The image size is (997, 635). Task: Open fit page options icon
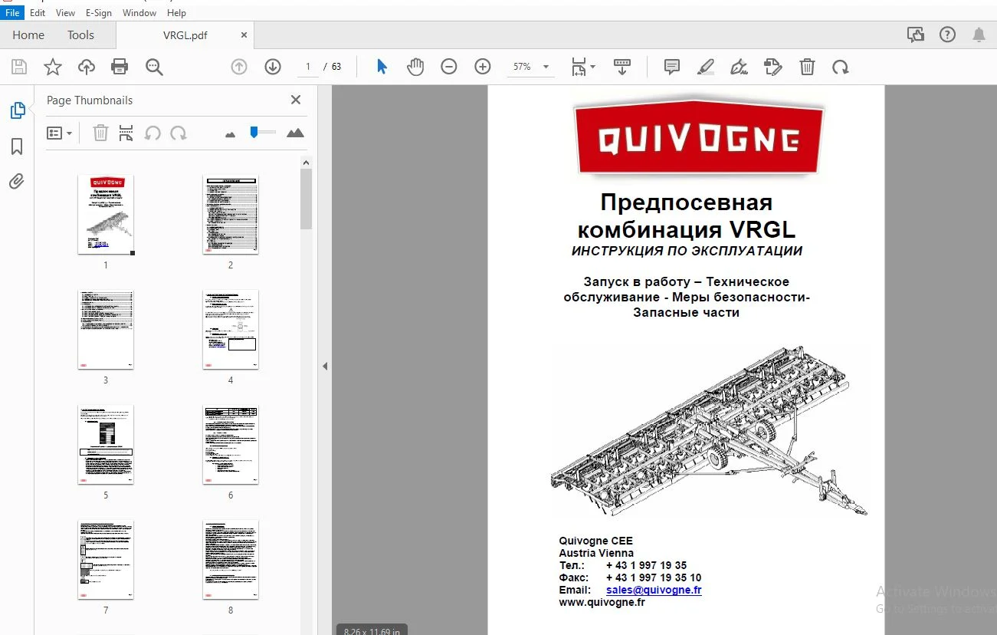[582, 67]
